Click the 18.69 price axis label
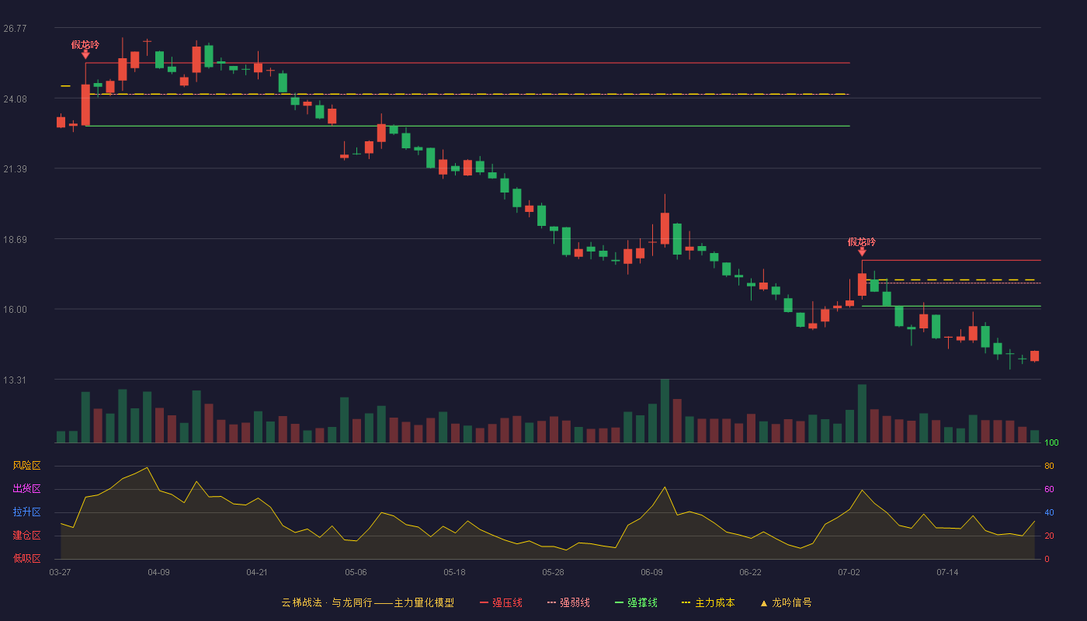Image resolution: width=1087 pixels, height=621 pixels. [15, 239]
